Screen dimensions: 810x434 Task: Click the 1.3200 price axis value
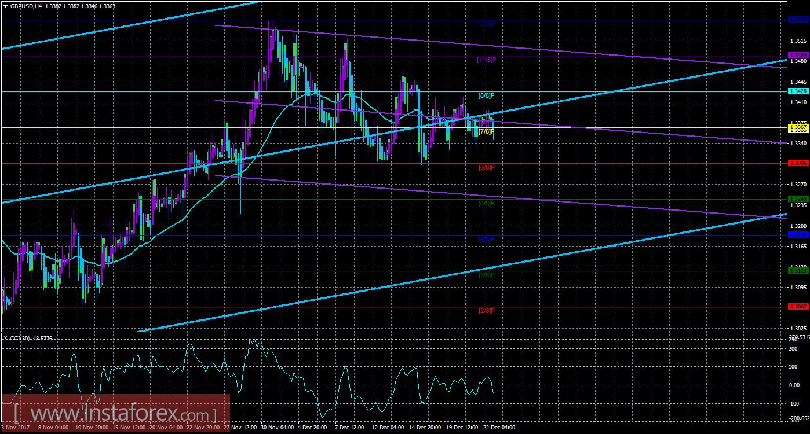tap(798, 226)
